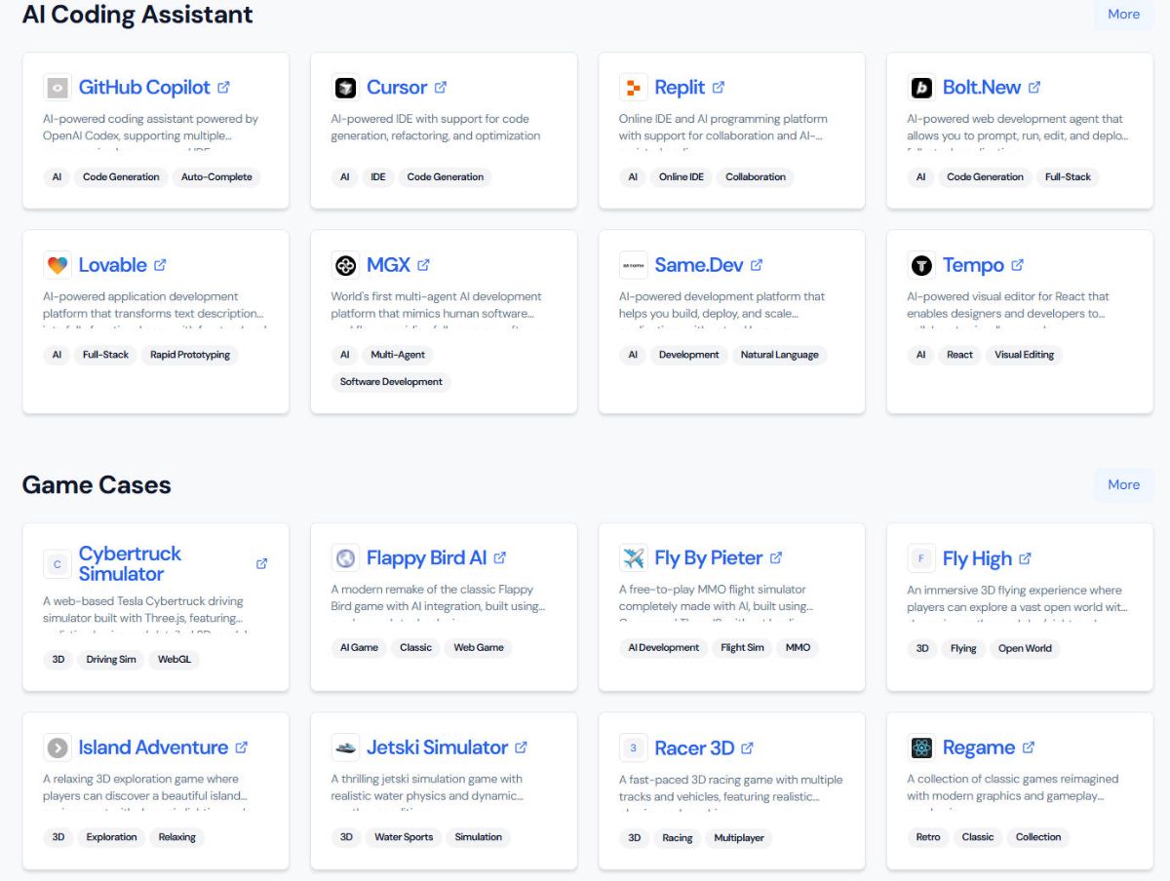
Task: Click the GitHub Copilot logo icon
Action: [58, 87]
